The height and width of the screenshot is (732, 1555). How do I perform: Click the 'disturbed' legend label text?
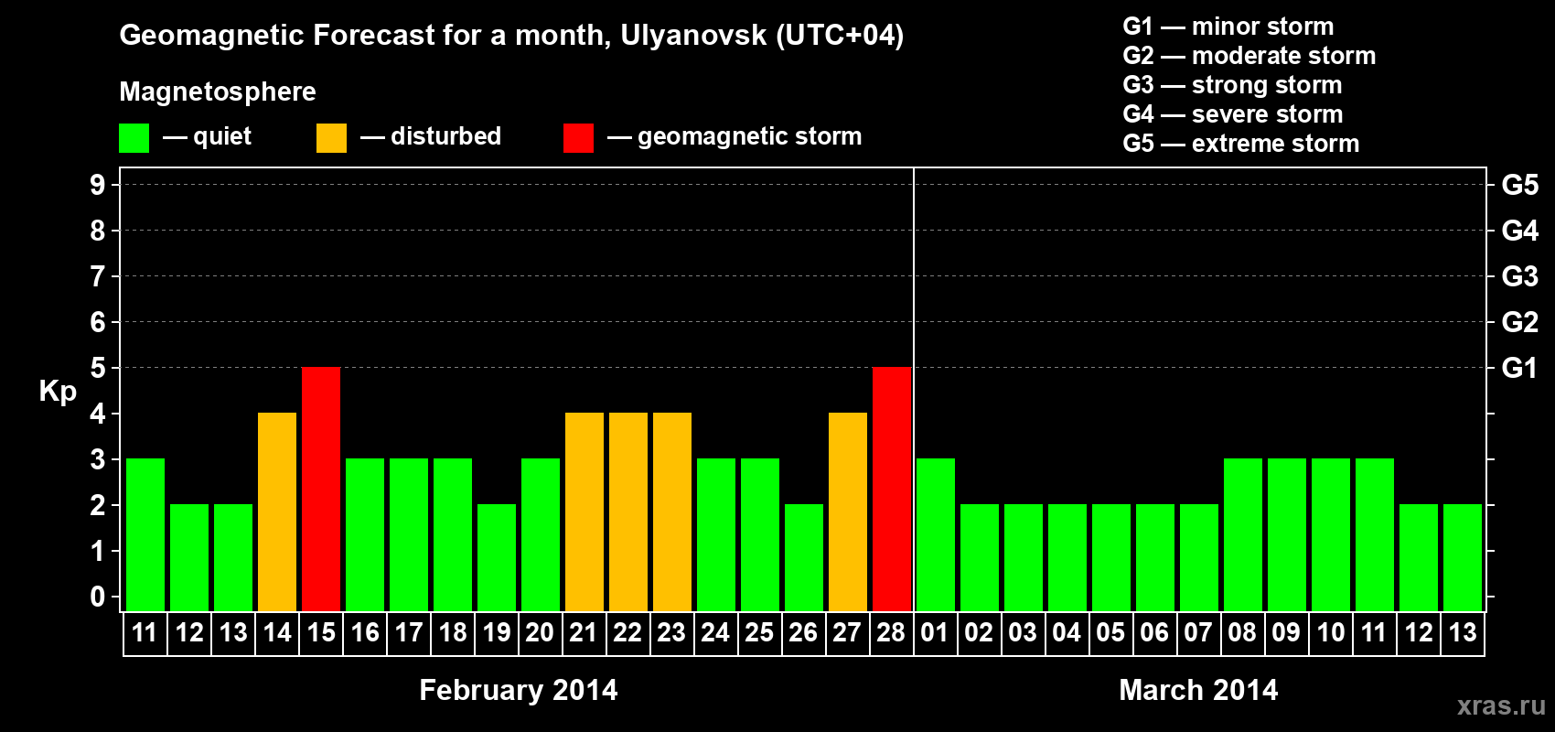click(446, 136)
